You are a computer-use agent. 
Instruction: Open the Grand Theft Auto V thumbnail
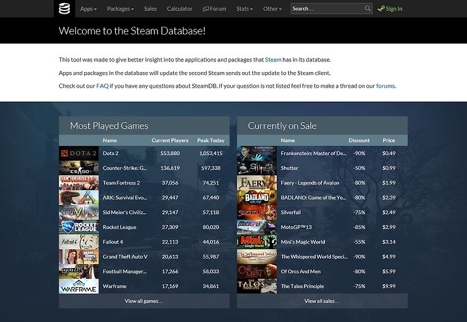point(78,257)
